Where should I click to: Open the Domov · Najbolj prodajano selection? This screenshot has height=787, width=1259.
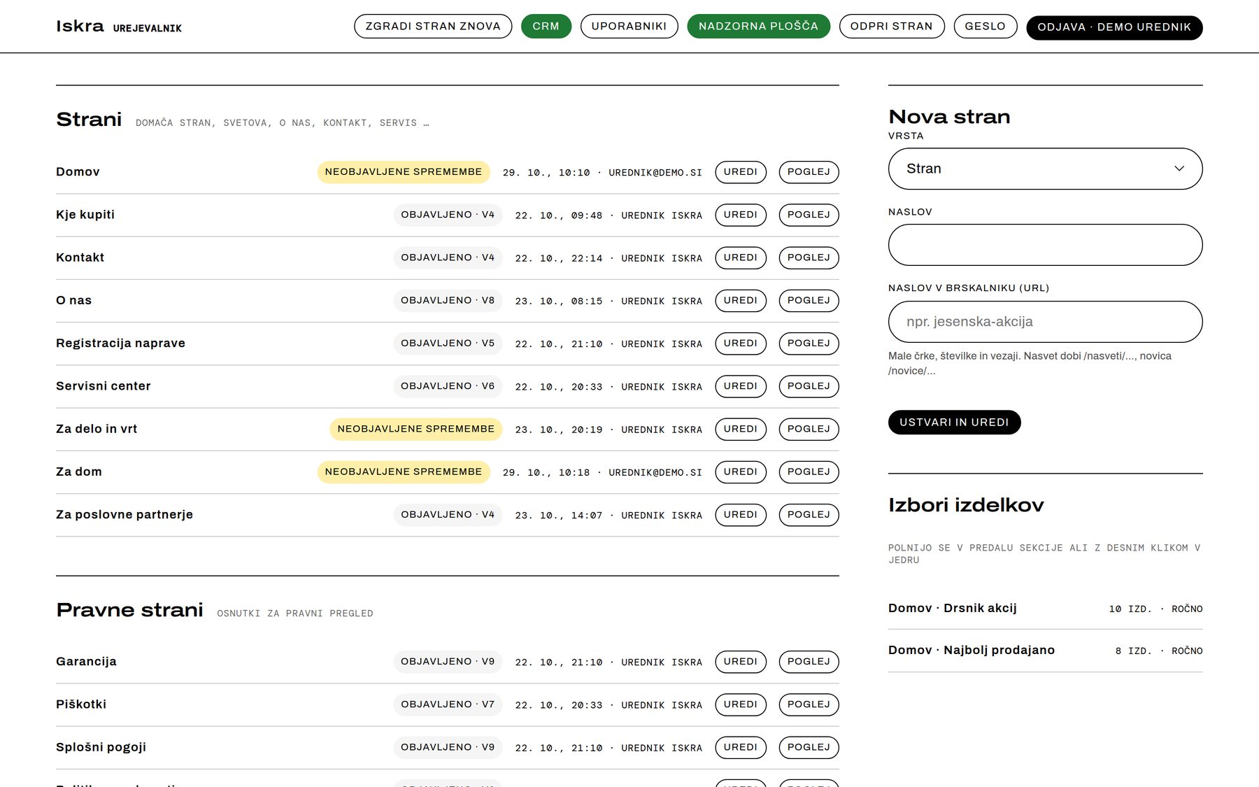(x=1045, y=651)
